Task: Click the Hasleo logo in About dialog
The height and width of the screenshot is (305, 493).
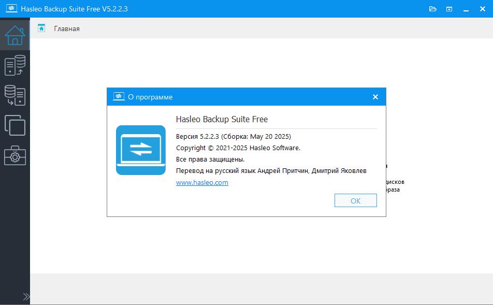Action: pos(140,150)
